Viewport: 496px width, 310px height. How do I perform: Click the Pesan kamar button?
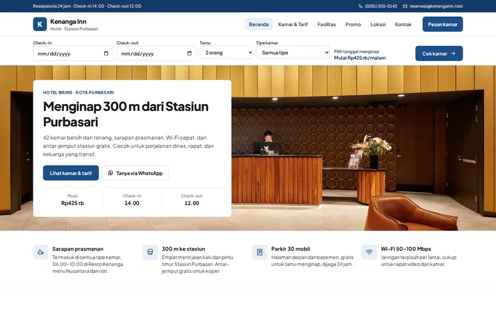click(443, 24)
